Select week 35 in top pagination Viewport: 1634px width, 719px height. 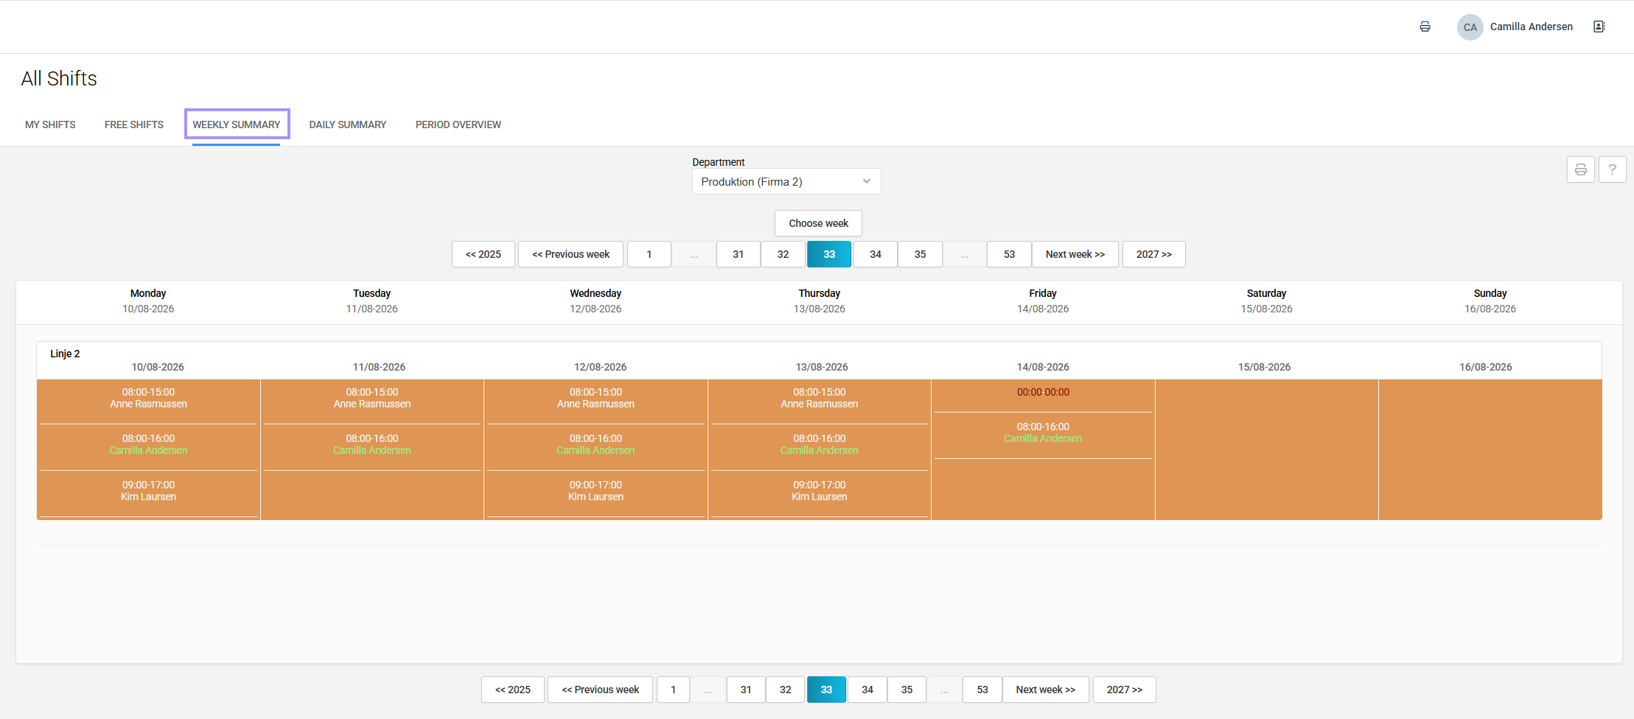click(920, 254)
